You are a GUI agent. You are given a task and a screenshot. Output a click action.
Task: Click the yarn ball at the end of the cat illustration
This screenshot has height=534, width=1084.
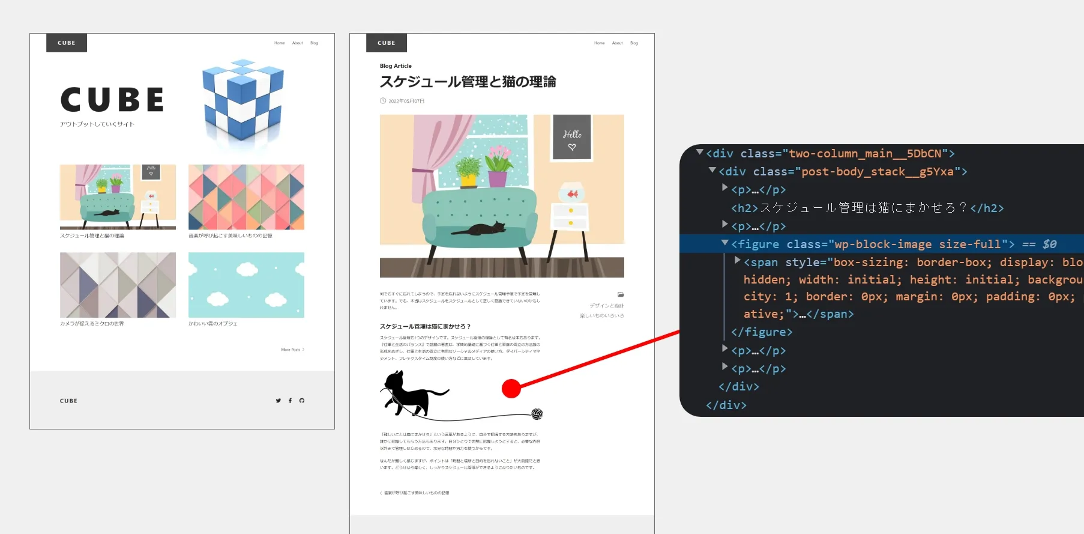(537, 414)
